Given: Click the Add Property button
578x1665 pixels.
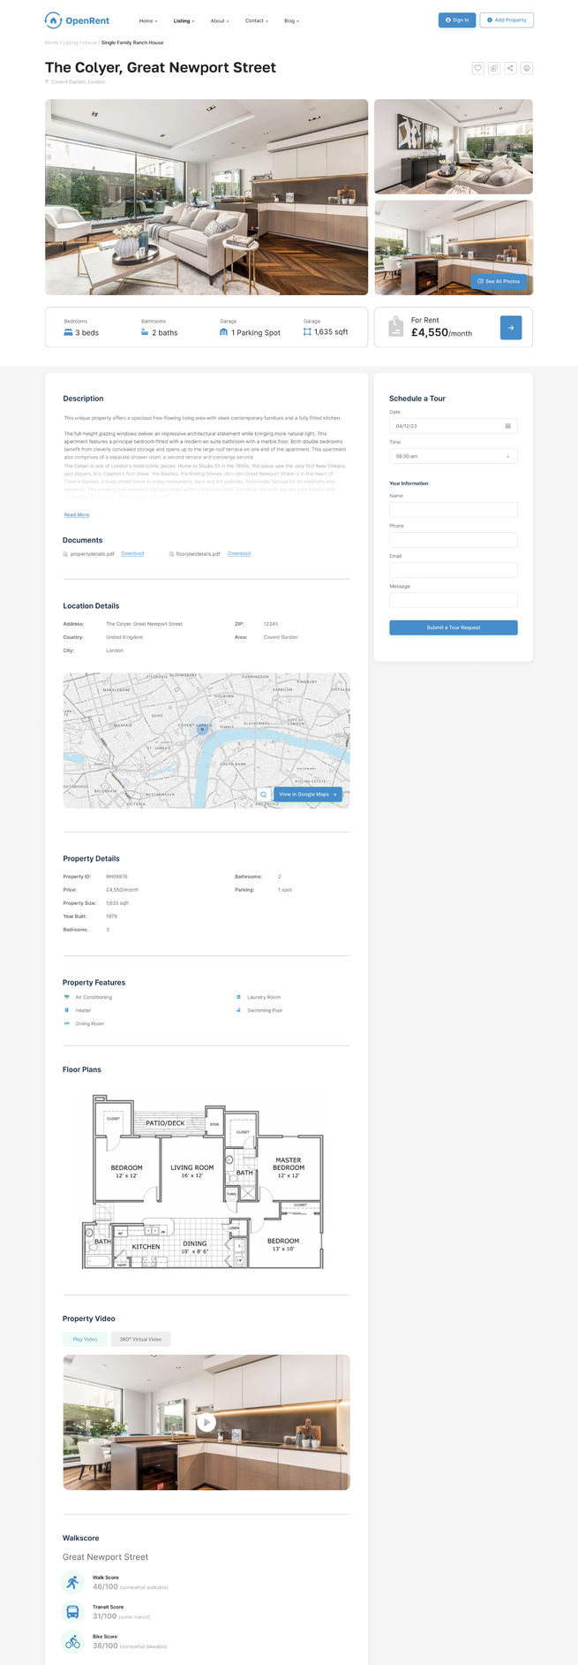Looking at the screenshot, I should [x=507, y=19].
